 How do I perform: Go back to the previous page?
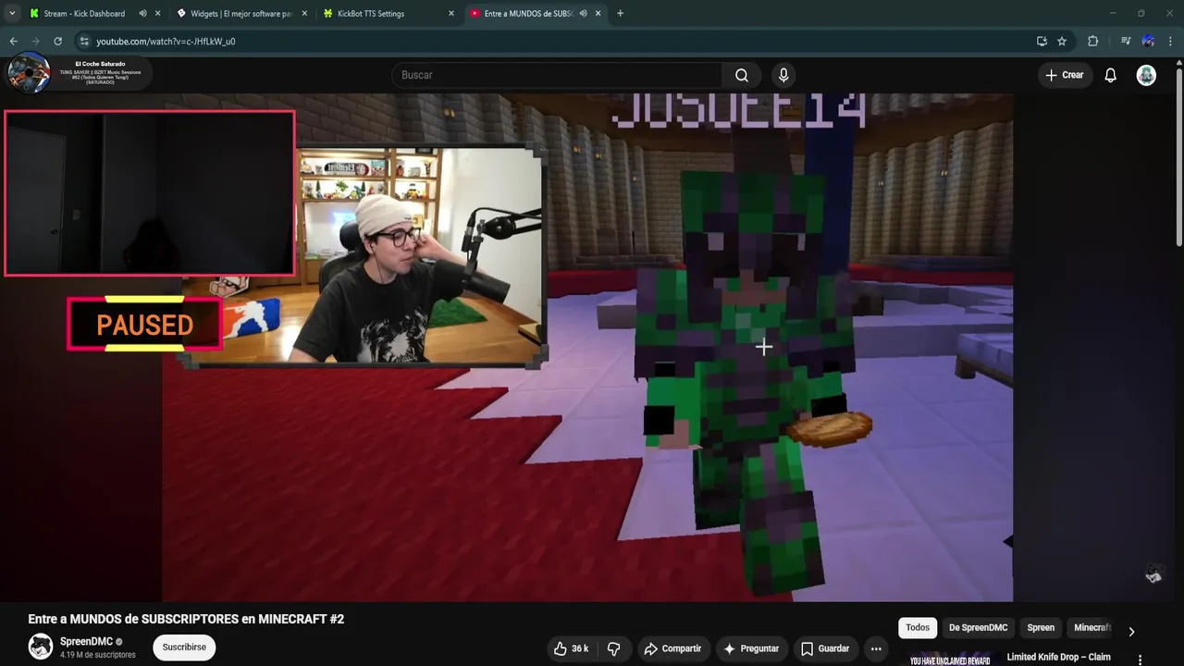[13, 41]
